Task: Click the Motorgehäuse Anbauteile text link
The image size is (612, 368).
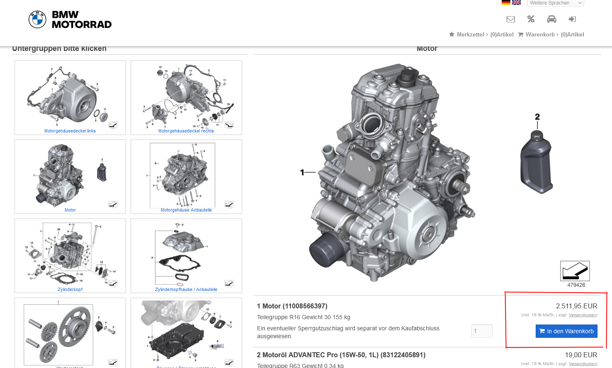Action: click(186, 210)
